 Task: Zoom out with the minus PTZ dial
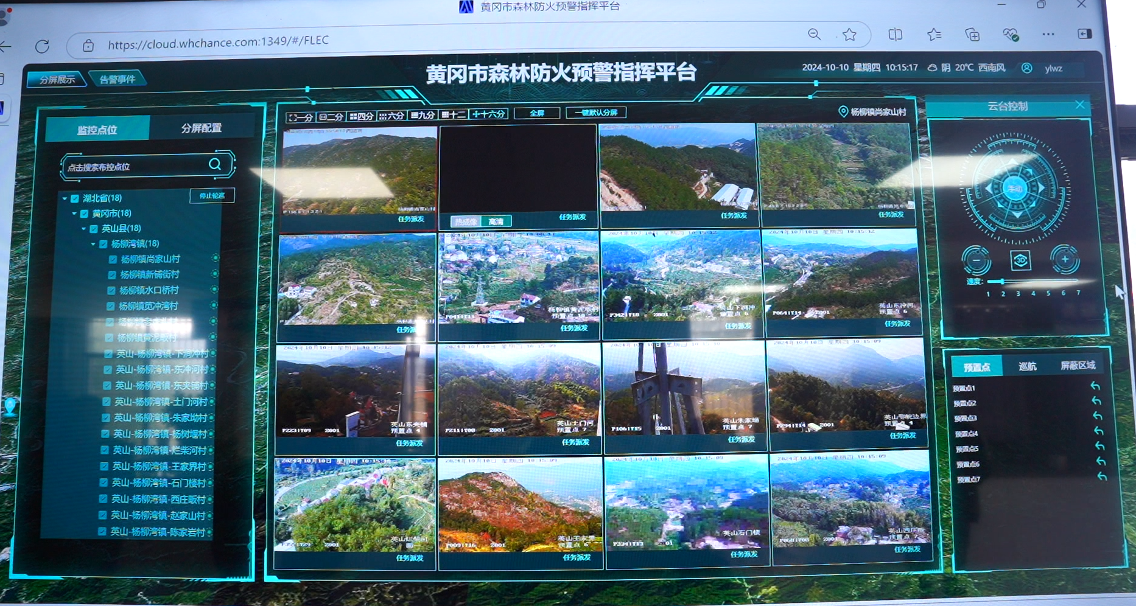976,260
